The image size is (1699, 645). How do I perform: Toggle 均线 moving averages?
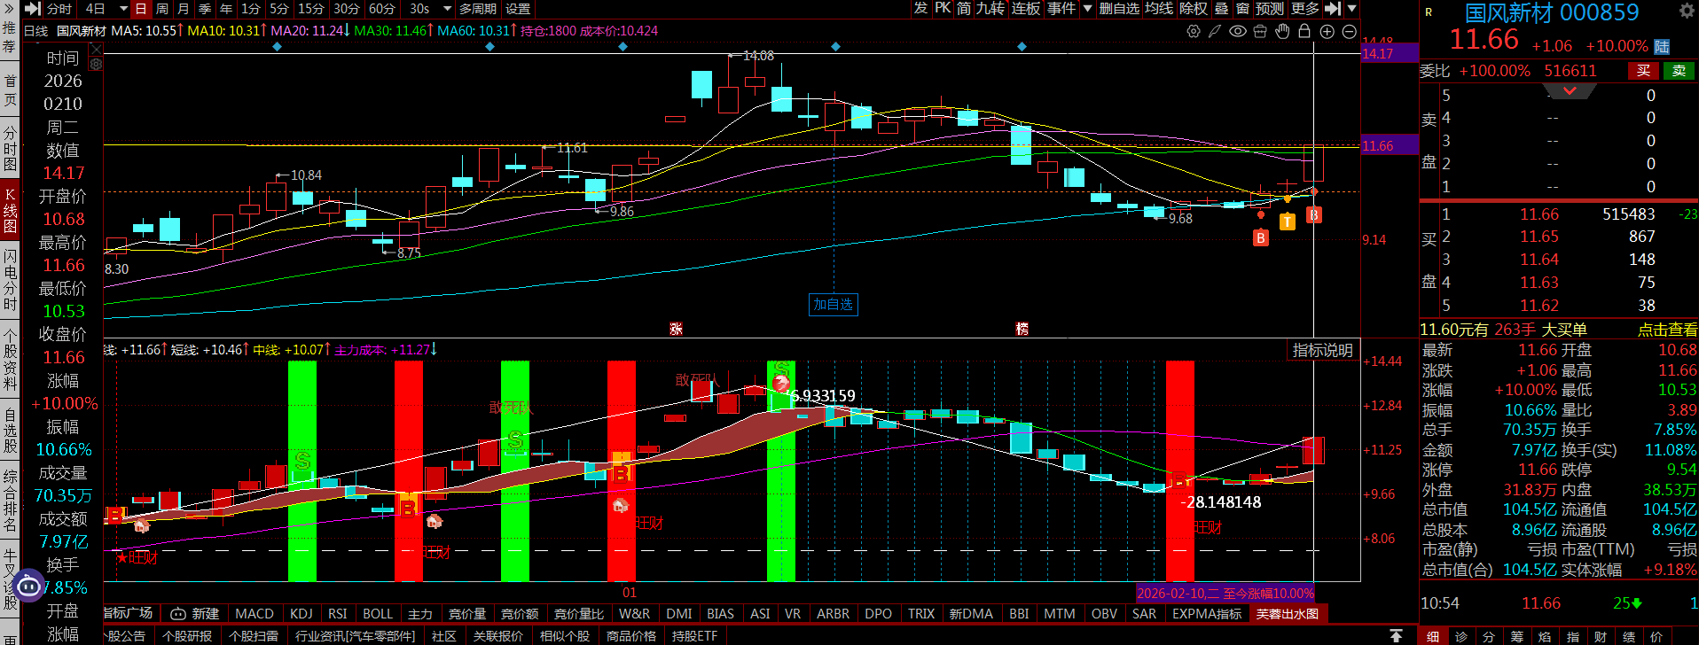point(1159,9)
